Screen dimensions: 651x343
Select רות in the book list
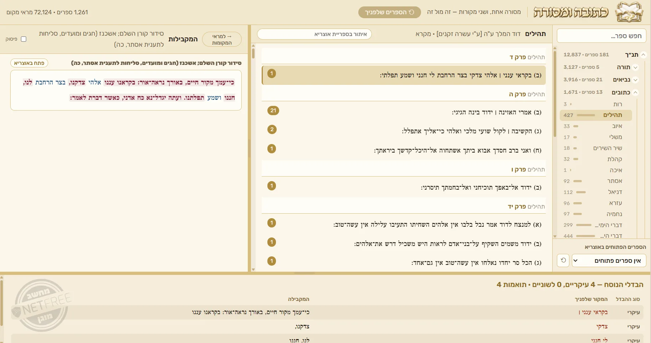point(596,104)
